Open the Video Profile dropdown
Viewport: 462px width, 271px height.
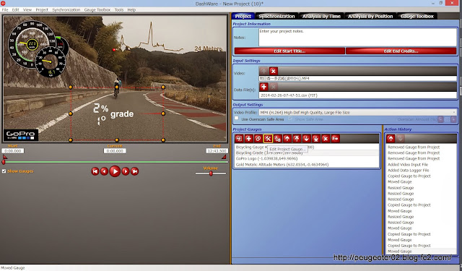coord(358,112)
